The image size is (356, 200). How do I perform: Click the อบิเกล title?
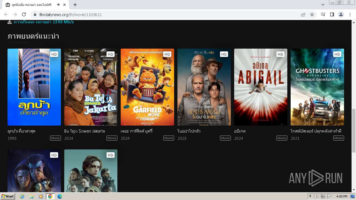(240, 131)
